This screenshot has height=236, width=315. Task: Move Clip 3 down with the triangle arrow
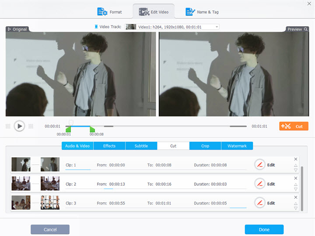(x=296, y=208)
